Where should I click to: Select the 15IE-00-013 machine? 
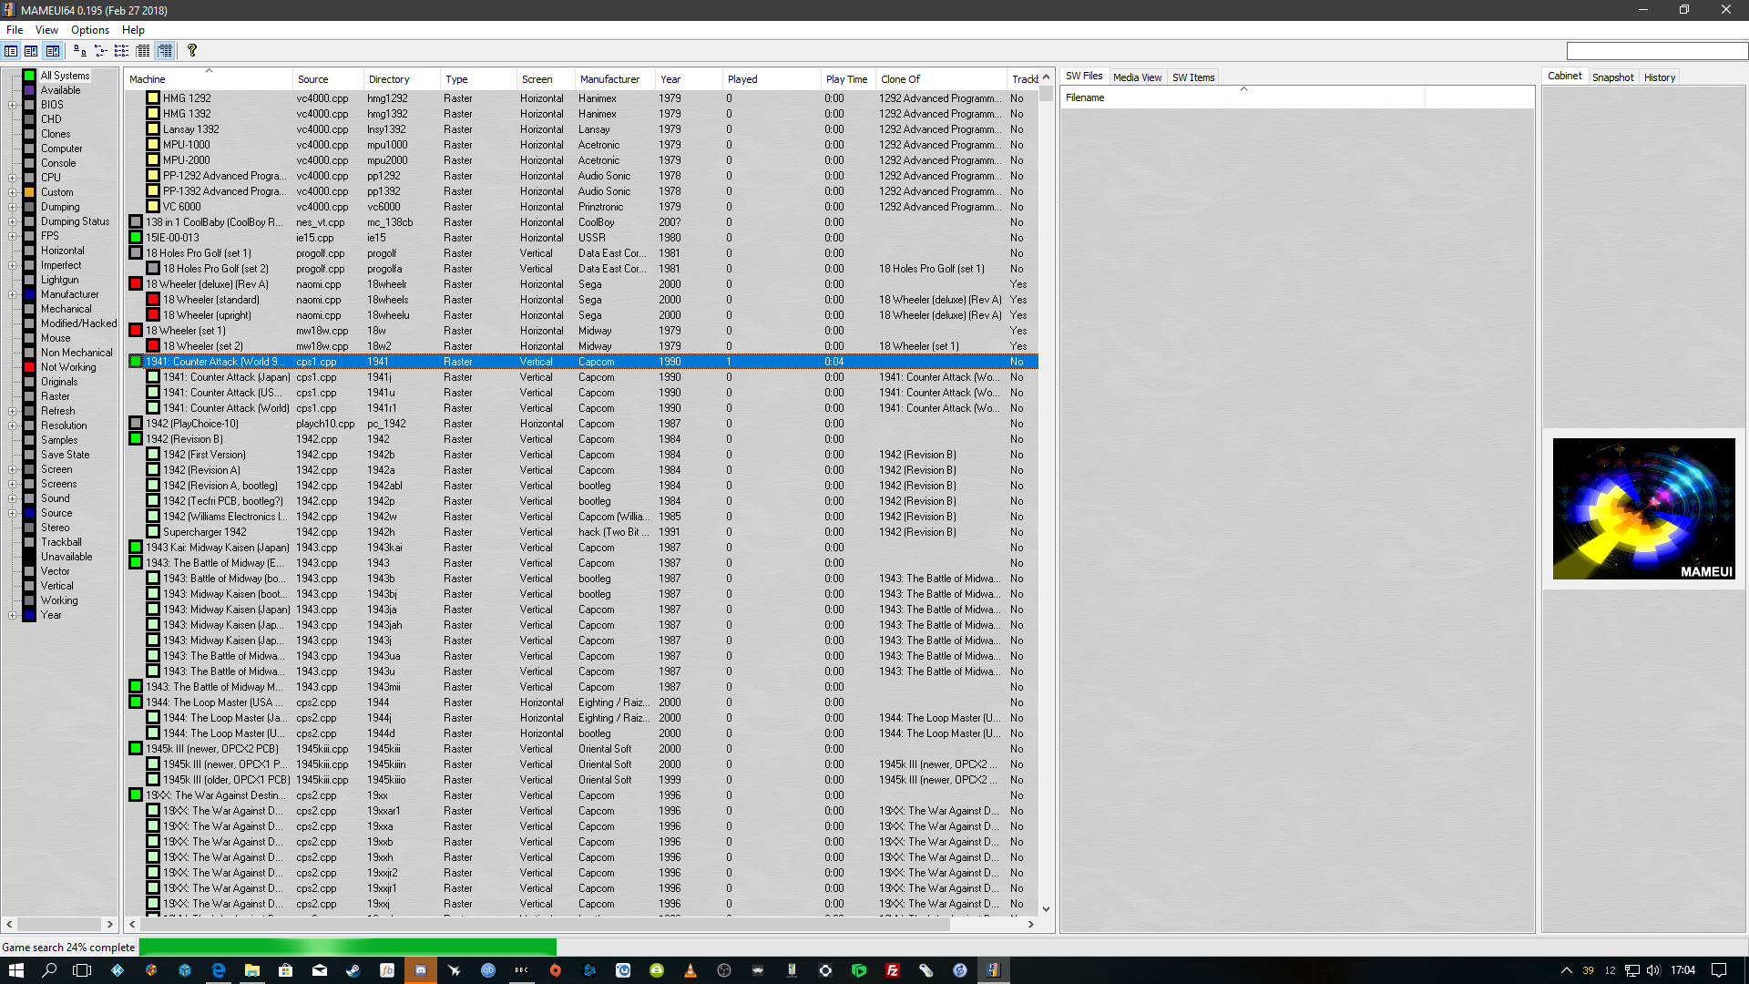coord(583,238)
